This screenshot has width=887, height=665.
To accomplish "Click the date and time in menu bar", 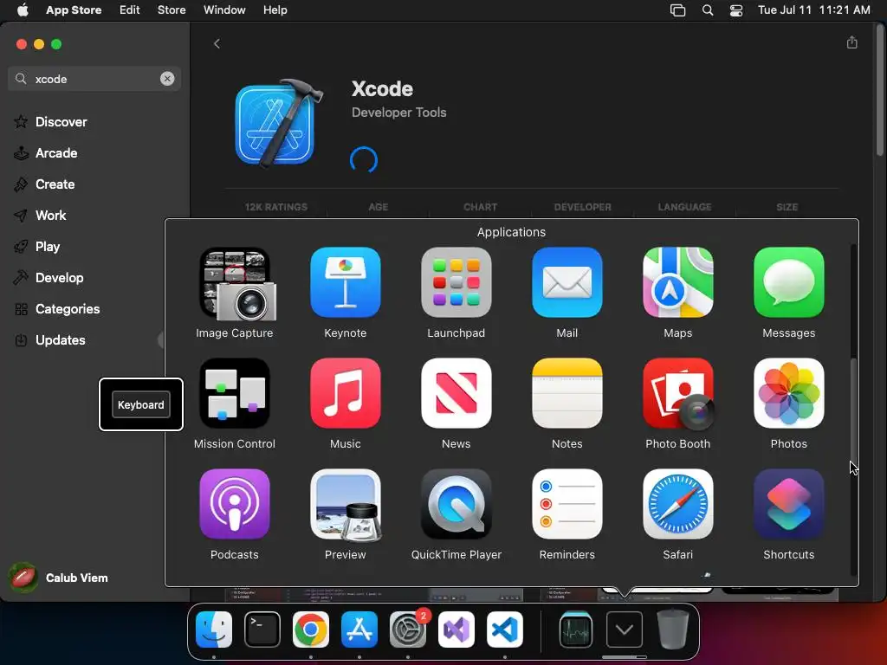I will [x=814, y=10].
